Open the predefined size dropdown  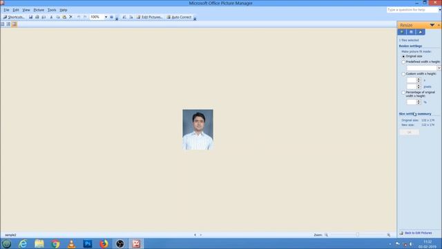pyautogui.click(x=439, y=68)
